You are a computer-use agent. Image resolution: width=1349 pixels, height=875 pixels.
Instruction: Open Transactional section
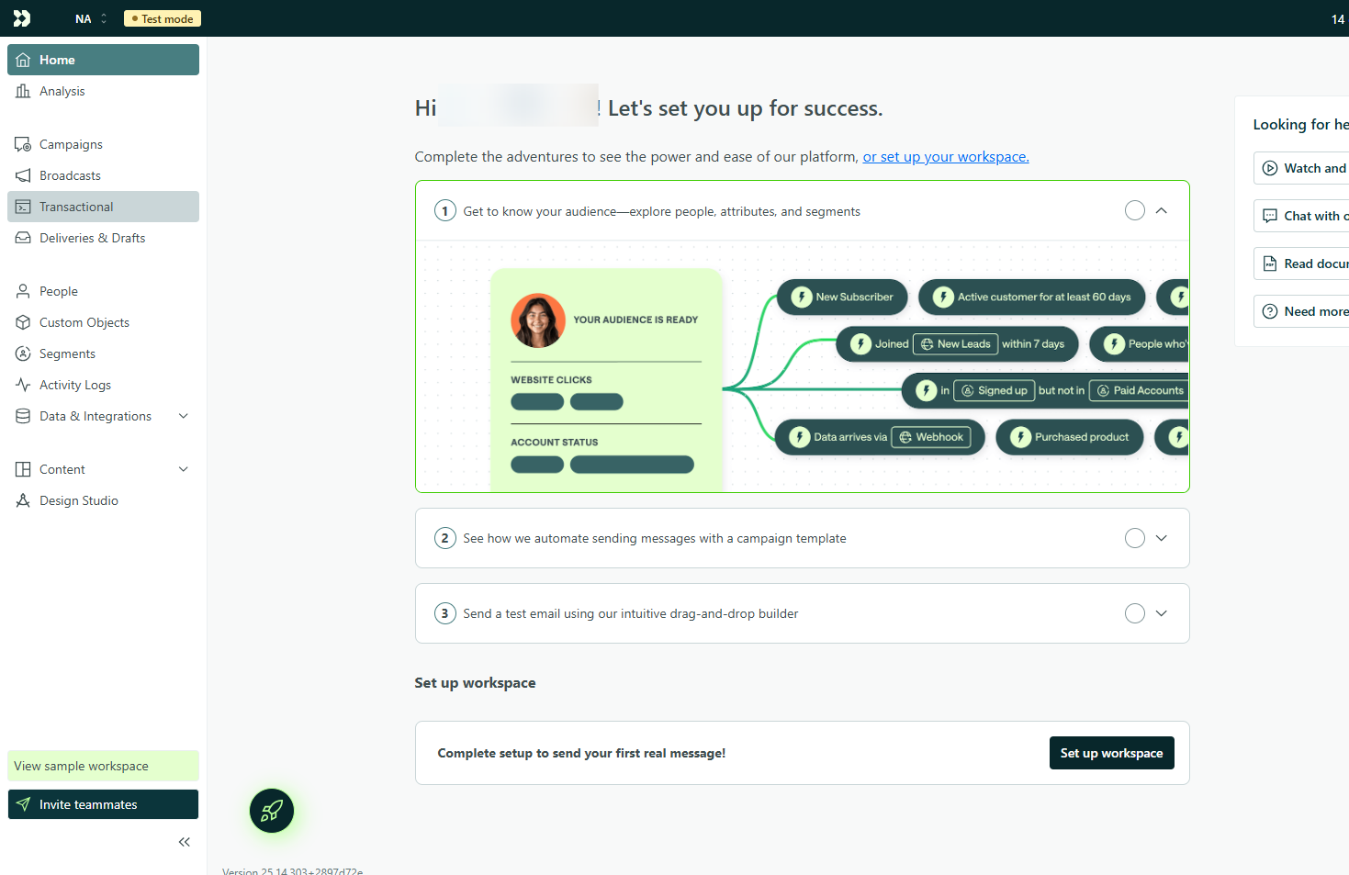(103, 207)
